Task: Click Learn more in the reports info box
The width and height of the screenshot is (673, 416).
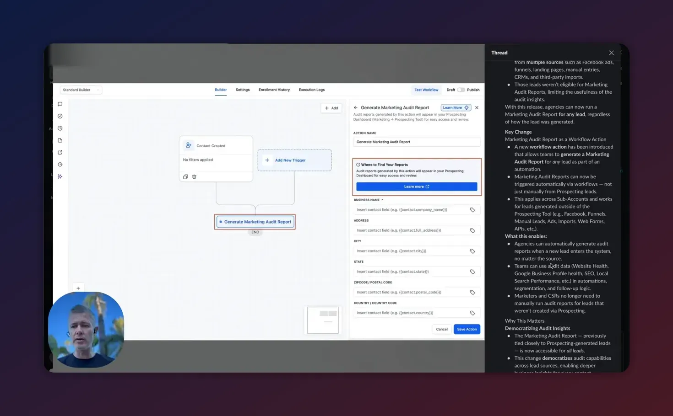Action: point(416,186)
